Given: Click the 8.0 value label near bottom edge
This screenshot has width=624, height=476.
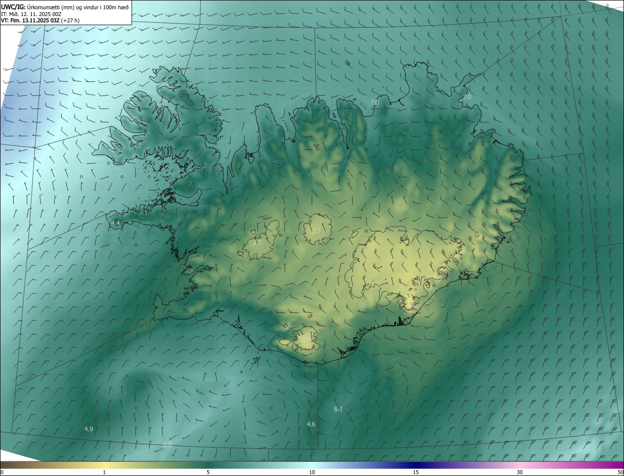Looking at the screenshot, I should tap(167, 444).
